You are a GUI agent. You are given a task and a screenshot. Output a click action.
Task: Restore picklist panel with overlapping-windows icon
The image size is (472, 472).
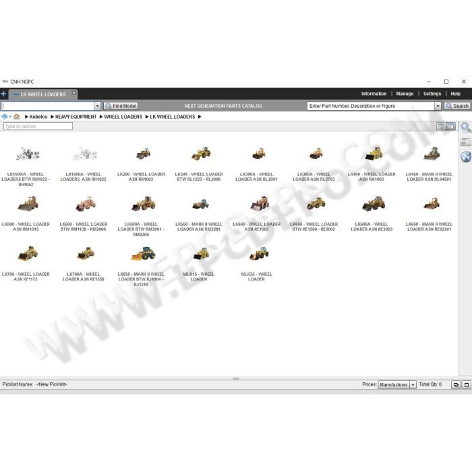pyautogui.click(x=456, y=385)
